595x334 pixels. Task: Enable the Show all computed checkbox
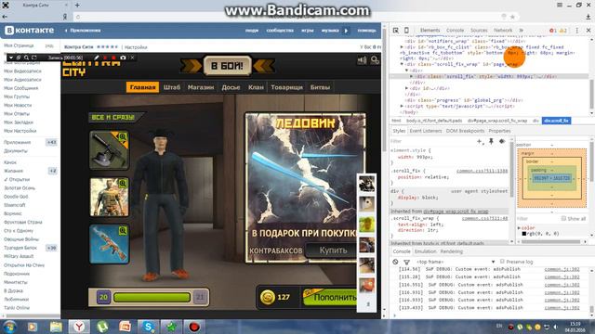click(x=563, y=219)
